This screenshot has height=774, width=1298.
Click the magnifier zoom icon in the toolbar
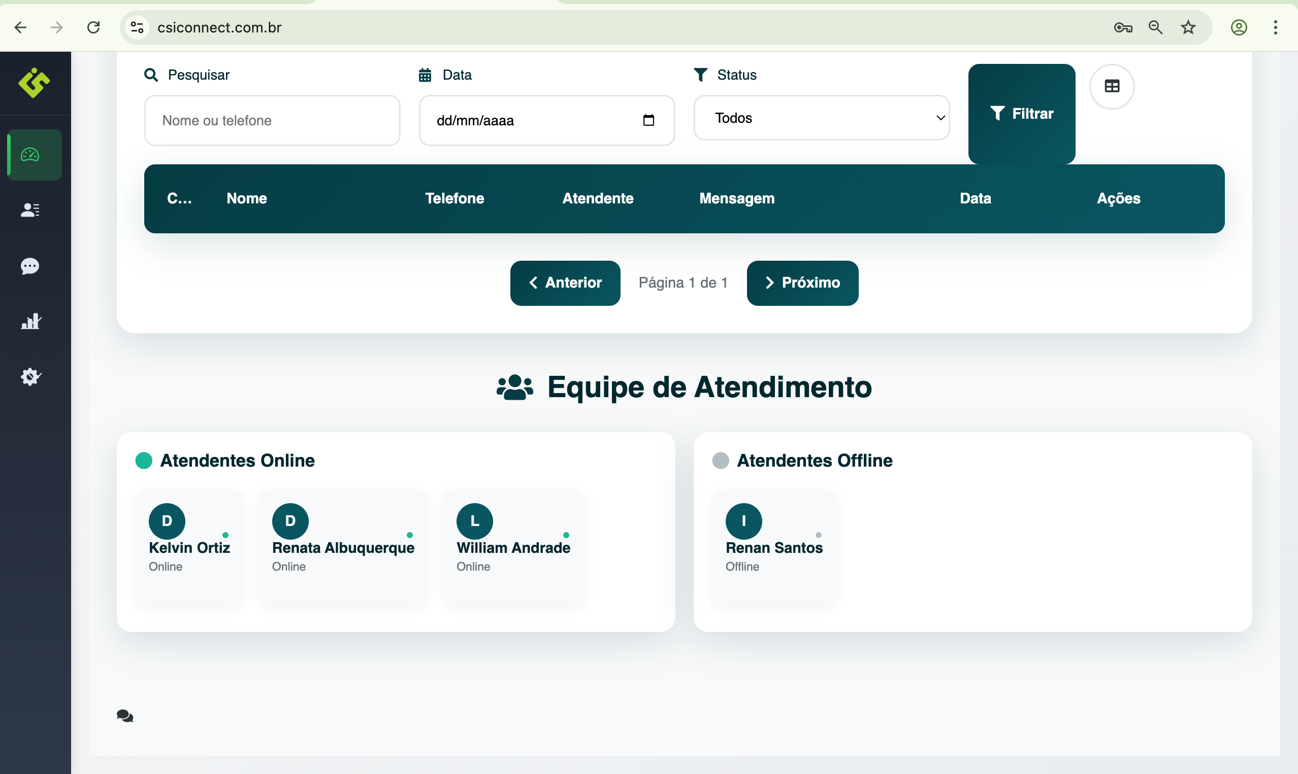[1155, 27]
